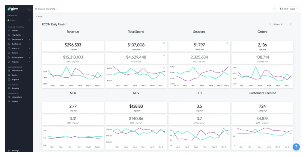Click the Highlights home icon
This screenshot has height=157, width=307.
tap(9, 35)
